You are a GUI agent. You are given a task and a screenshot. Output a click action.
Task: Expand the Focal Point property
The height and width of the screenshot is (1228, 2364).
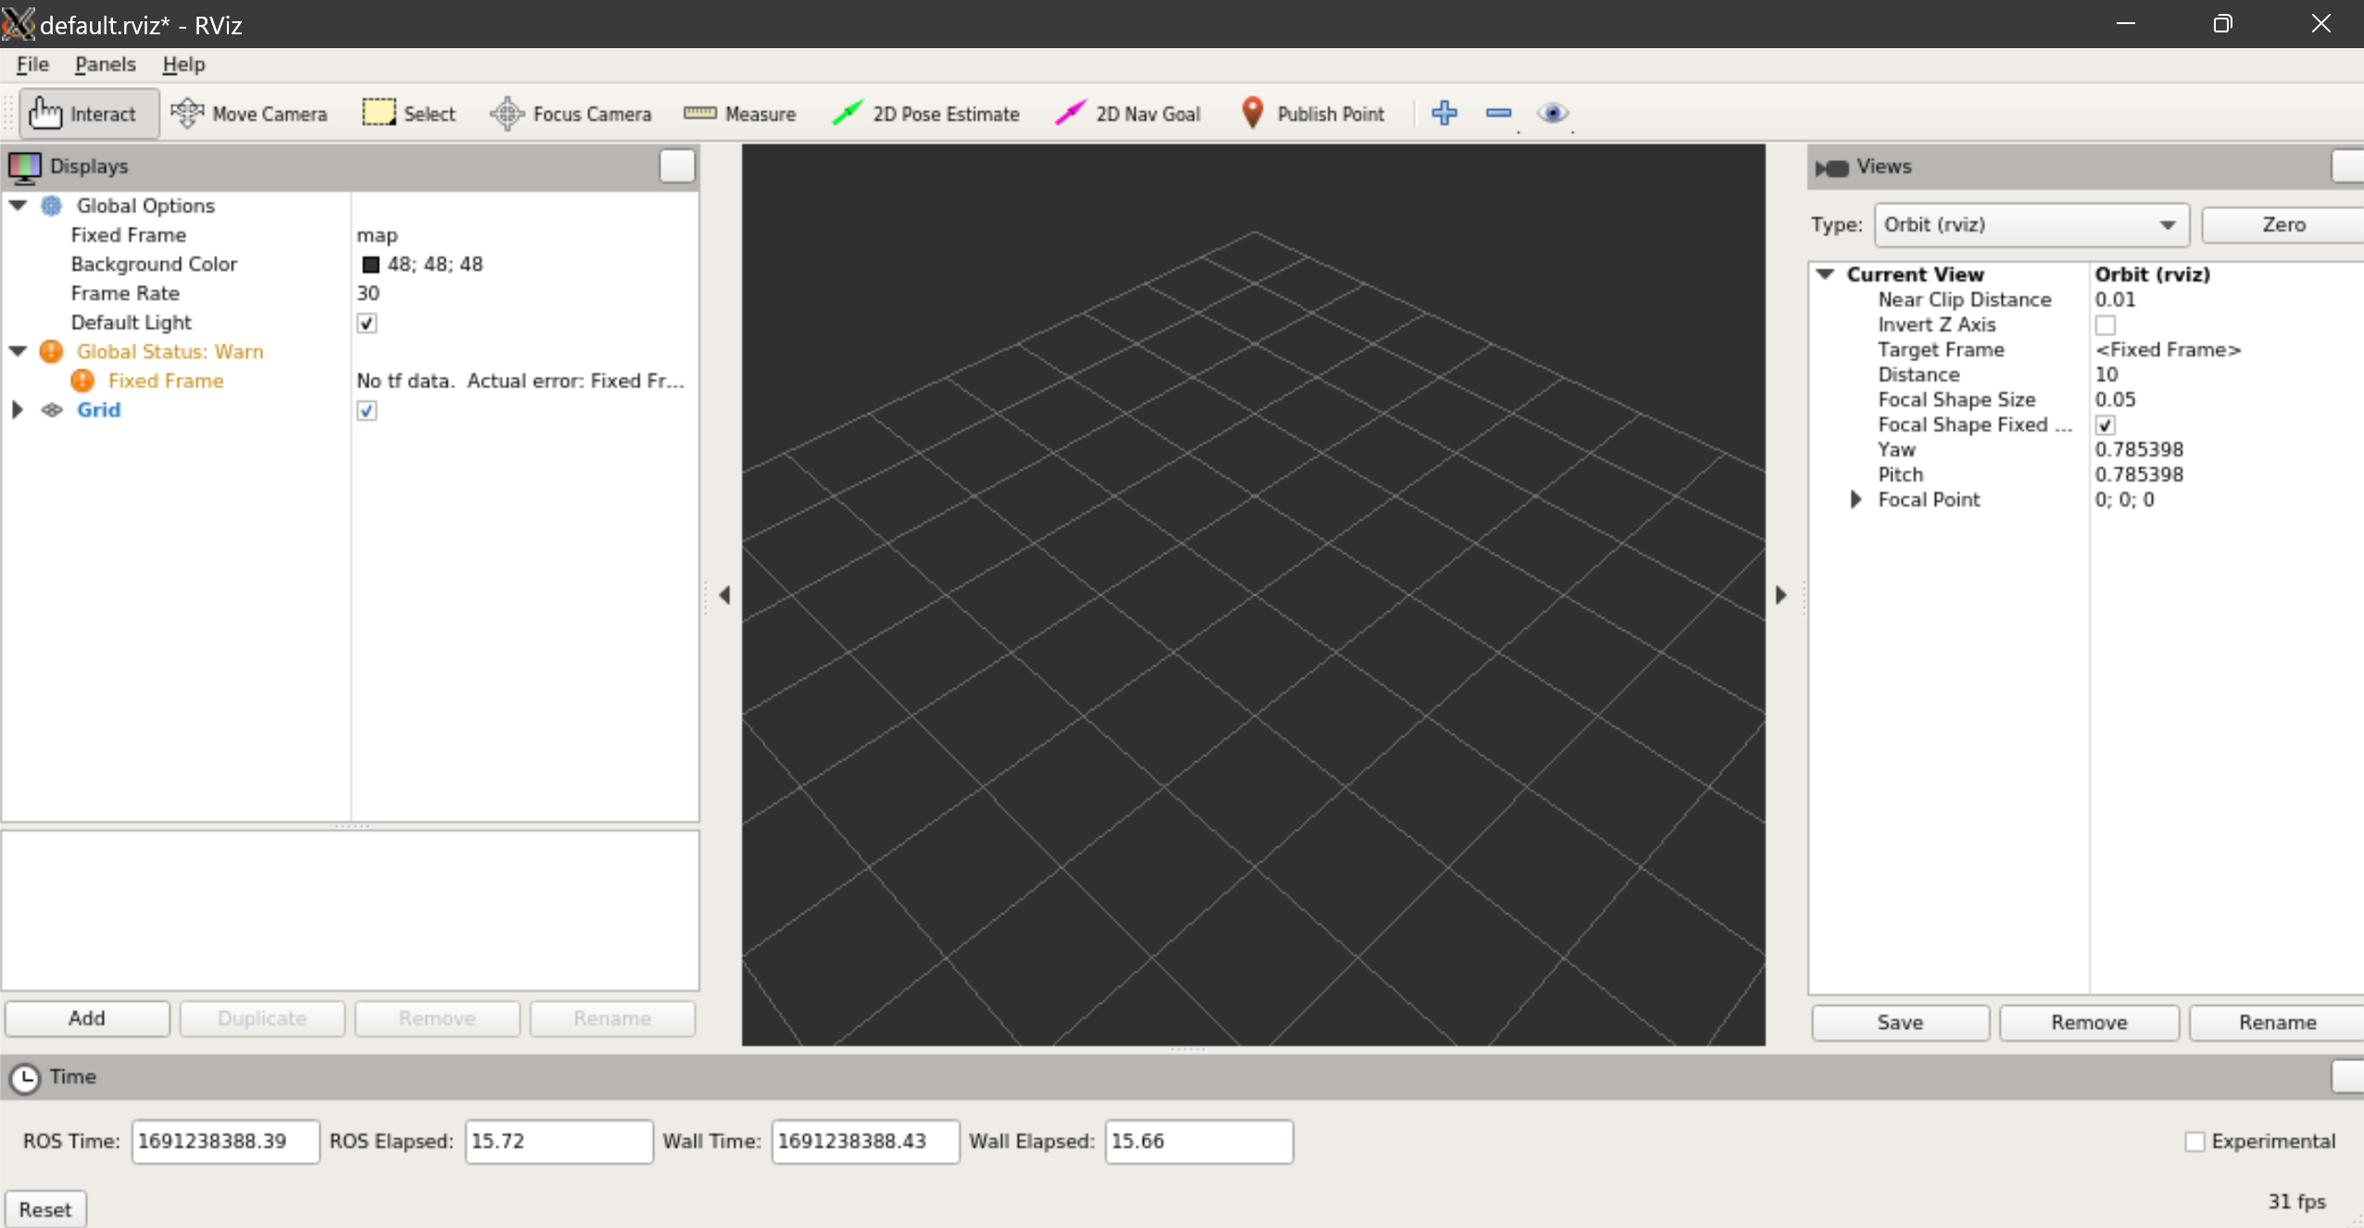tap(1855, 499)
